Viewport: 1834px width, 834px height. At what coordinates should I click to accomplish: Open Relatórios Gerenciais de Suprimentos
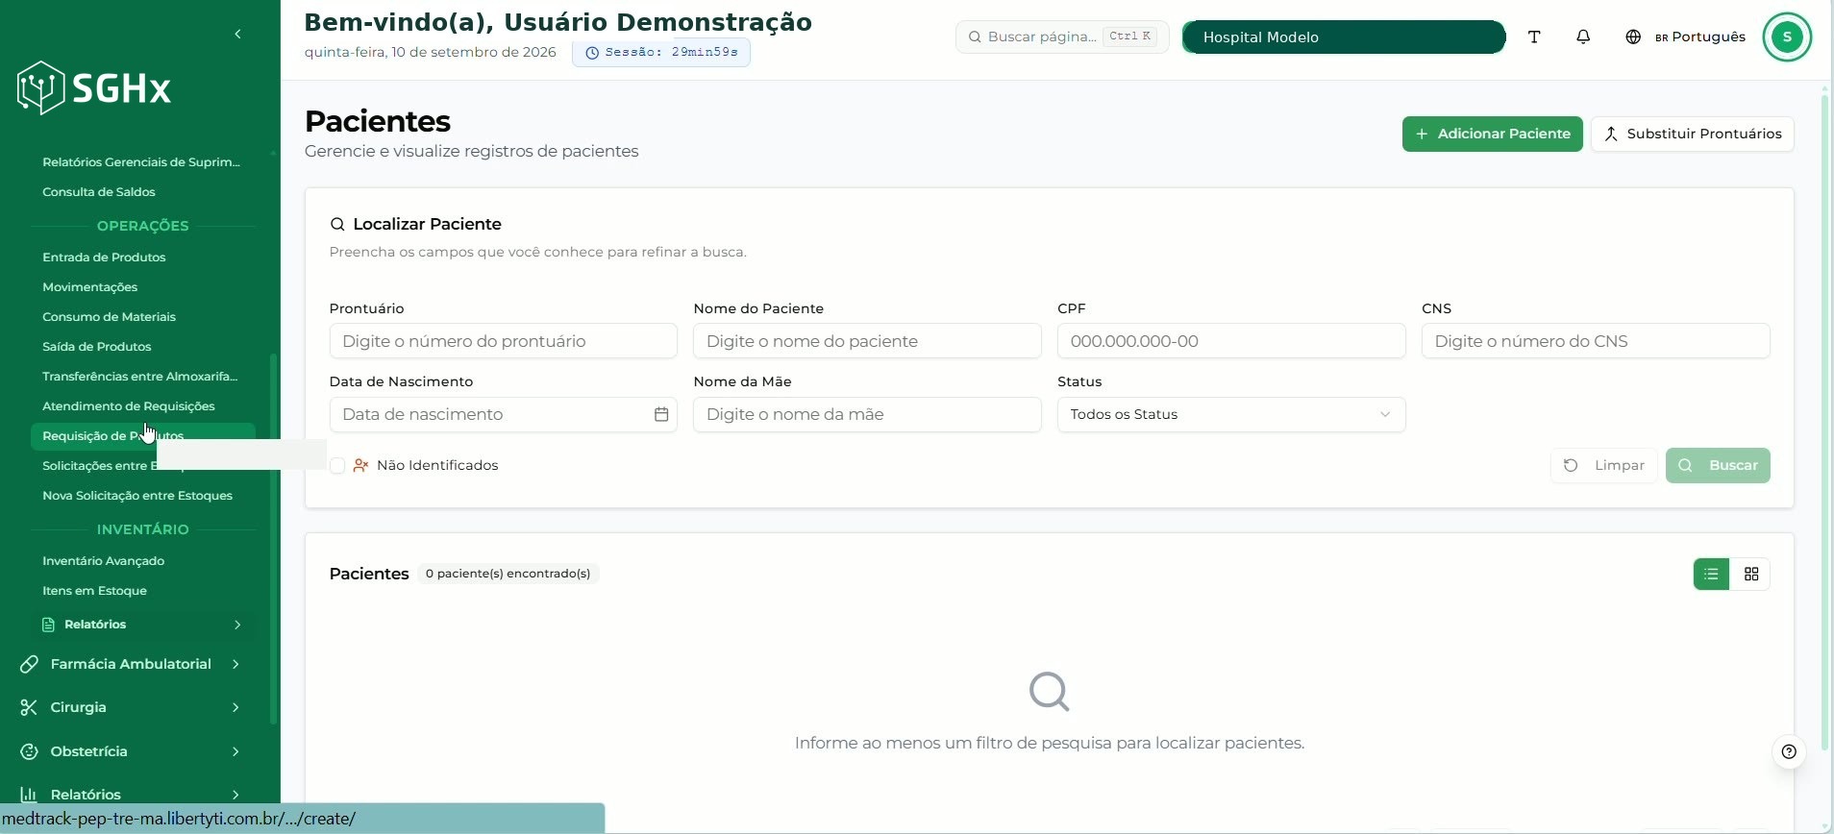point(141,162)
